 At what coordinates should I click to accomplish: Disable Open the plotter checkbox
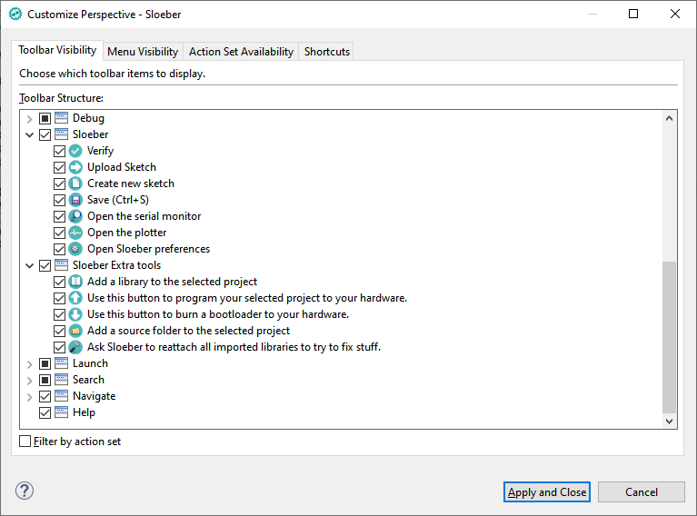click(x=60, y=233)
